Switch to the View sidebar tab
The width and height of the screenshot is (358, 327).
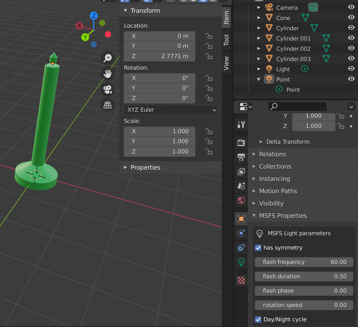226,63
